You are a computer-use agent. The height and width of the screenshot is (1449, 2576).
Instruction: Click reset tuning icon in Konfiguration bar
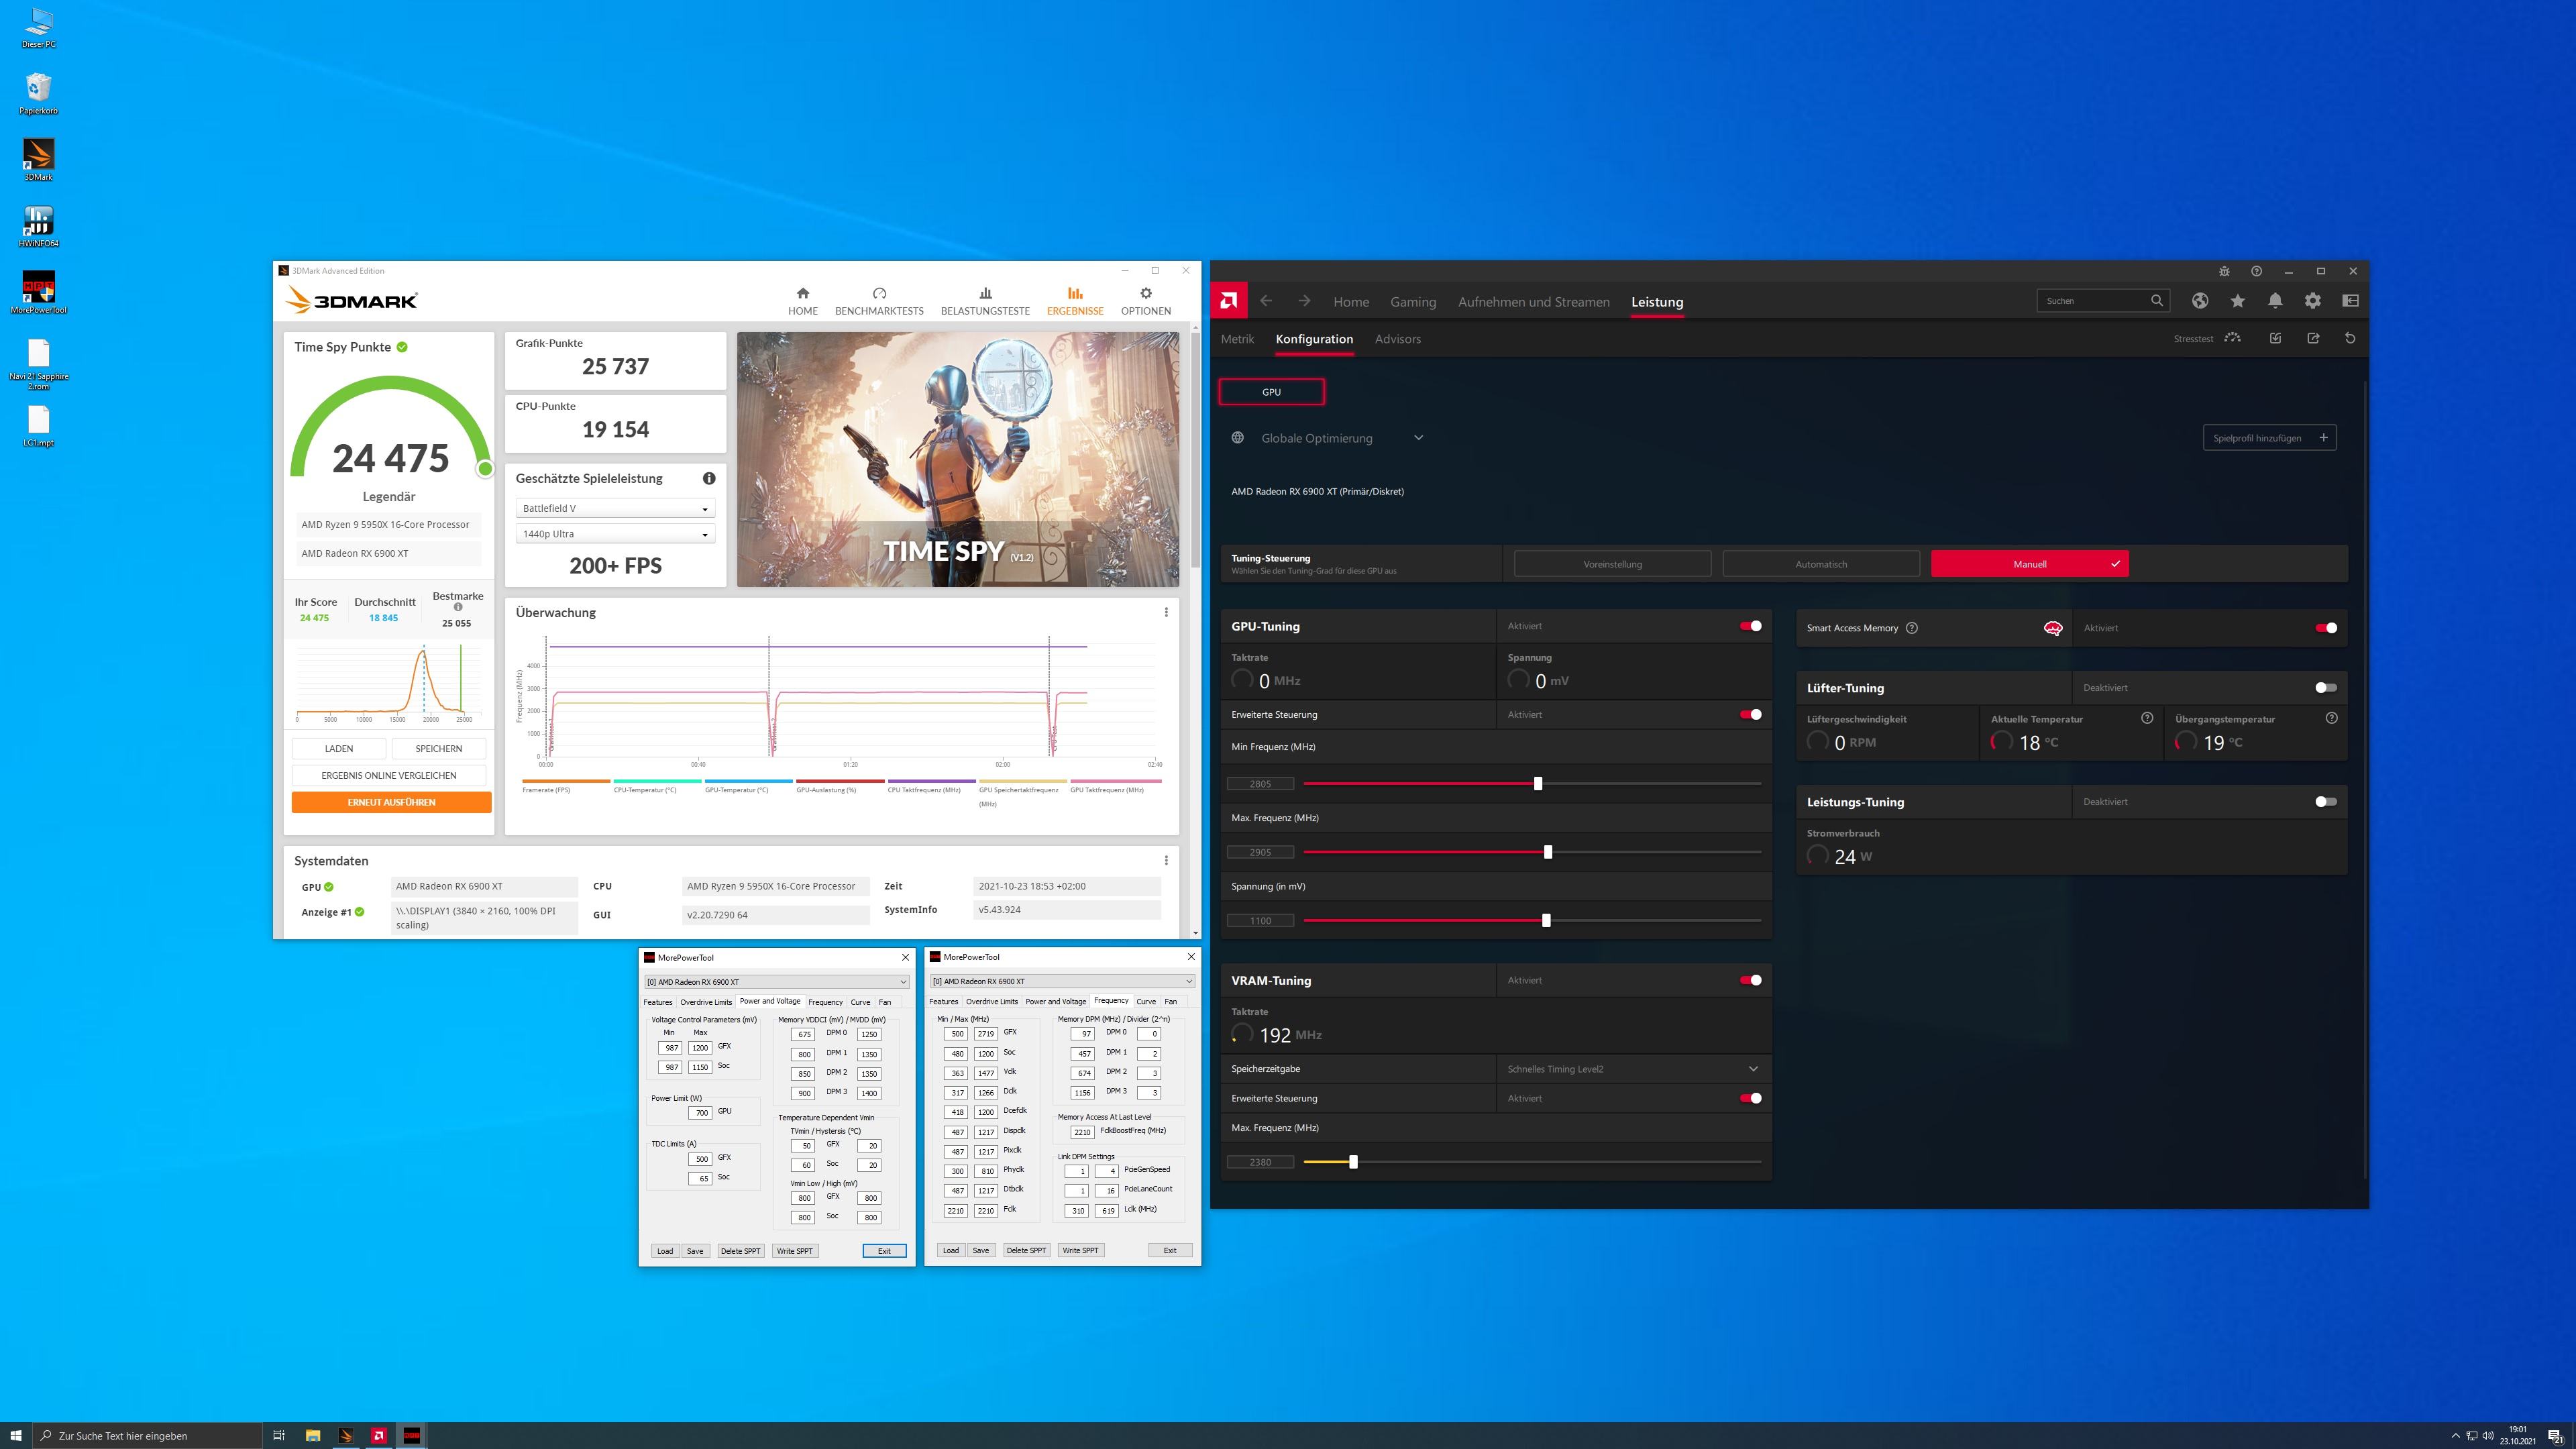[x=2350, y=339]
